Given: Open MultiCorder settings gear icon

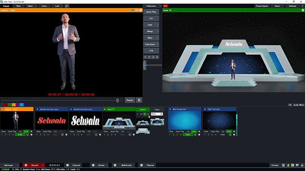Looking at the screenshot, I should pos(115,165).
